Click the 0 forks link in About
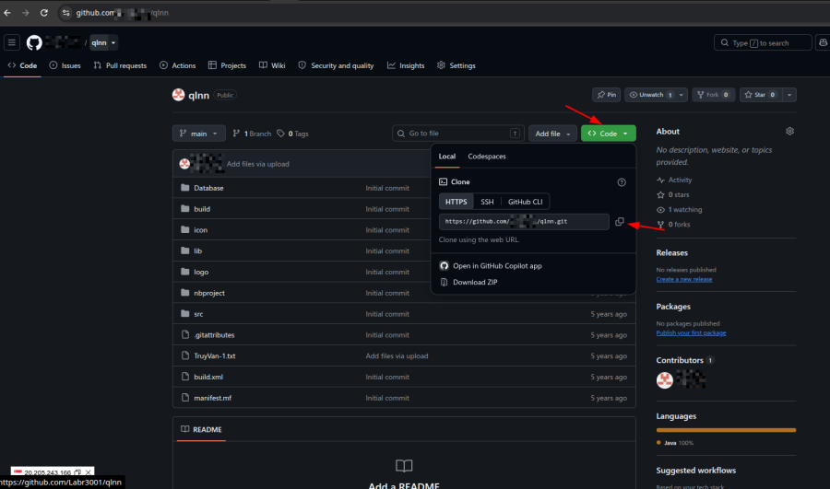Screen dimensions: 830x489 673,225
